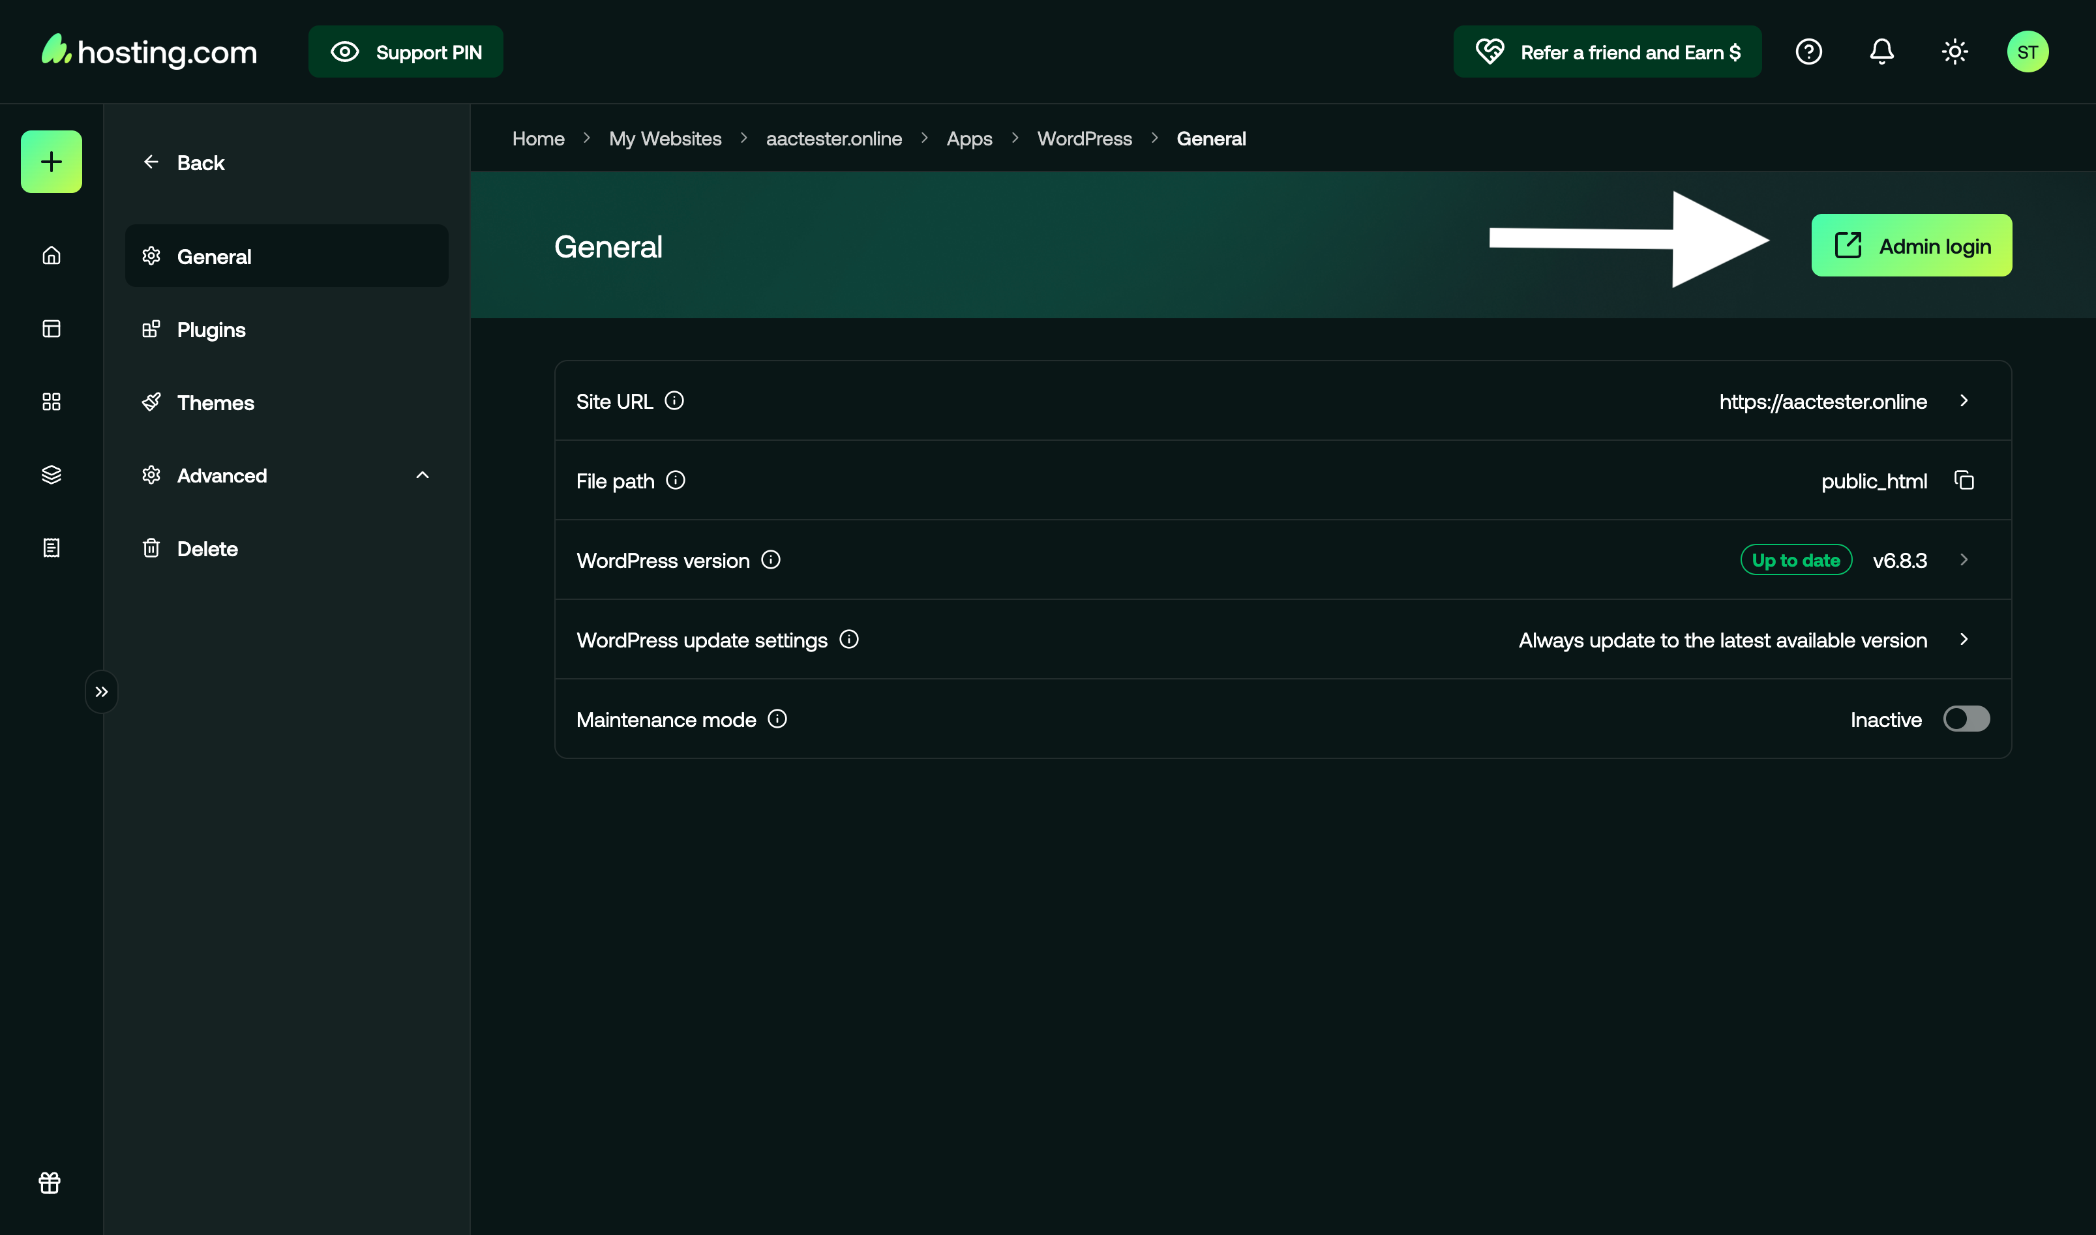Go to My Websites breadcrumb link
The image size is (2096, 1235).
click(665, 138)
